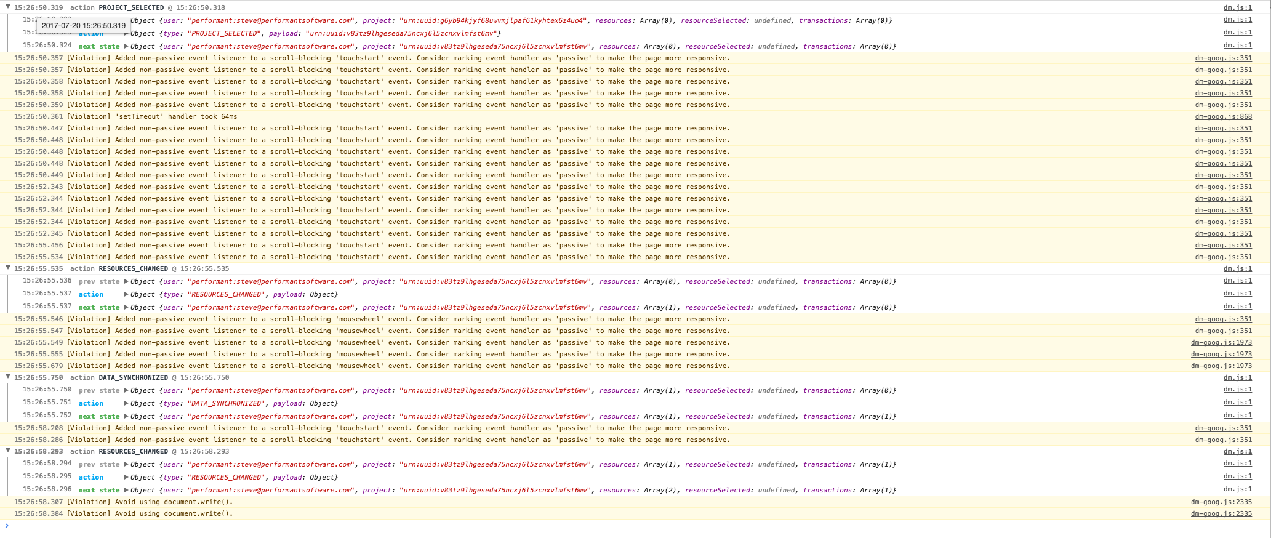Open dm-goog.js:2335 link at 15:26:58.307
Image resolution: width=1271 pixels, height=538 pixels.
[x=1221, y=502]
